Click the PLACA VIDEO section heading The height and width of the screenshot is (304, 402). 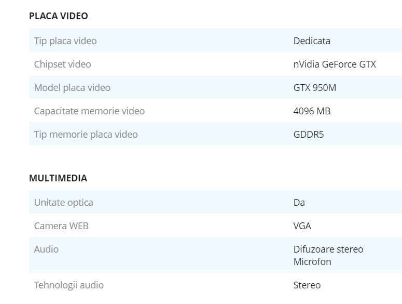[59, 16]
